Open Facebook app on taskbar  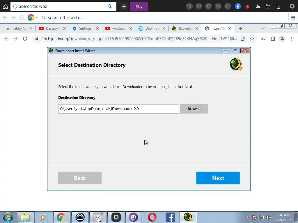(170, 217)
